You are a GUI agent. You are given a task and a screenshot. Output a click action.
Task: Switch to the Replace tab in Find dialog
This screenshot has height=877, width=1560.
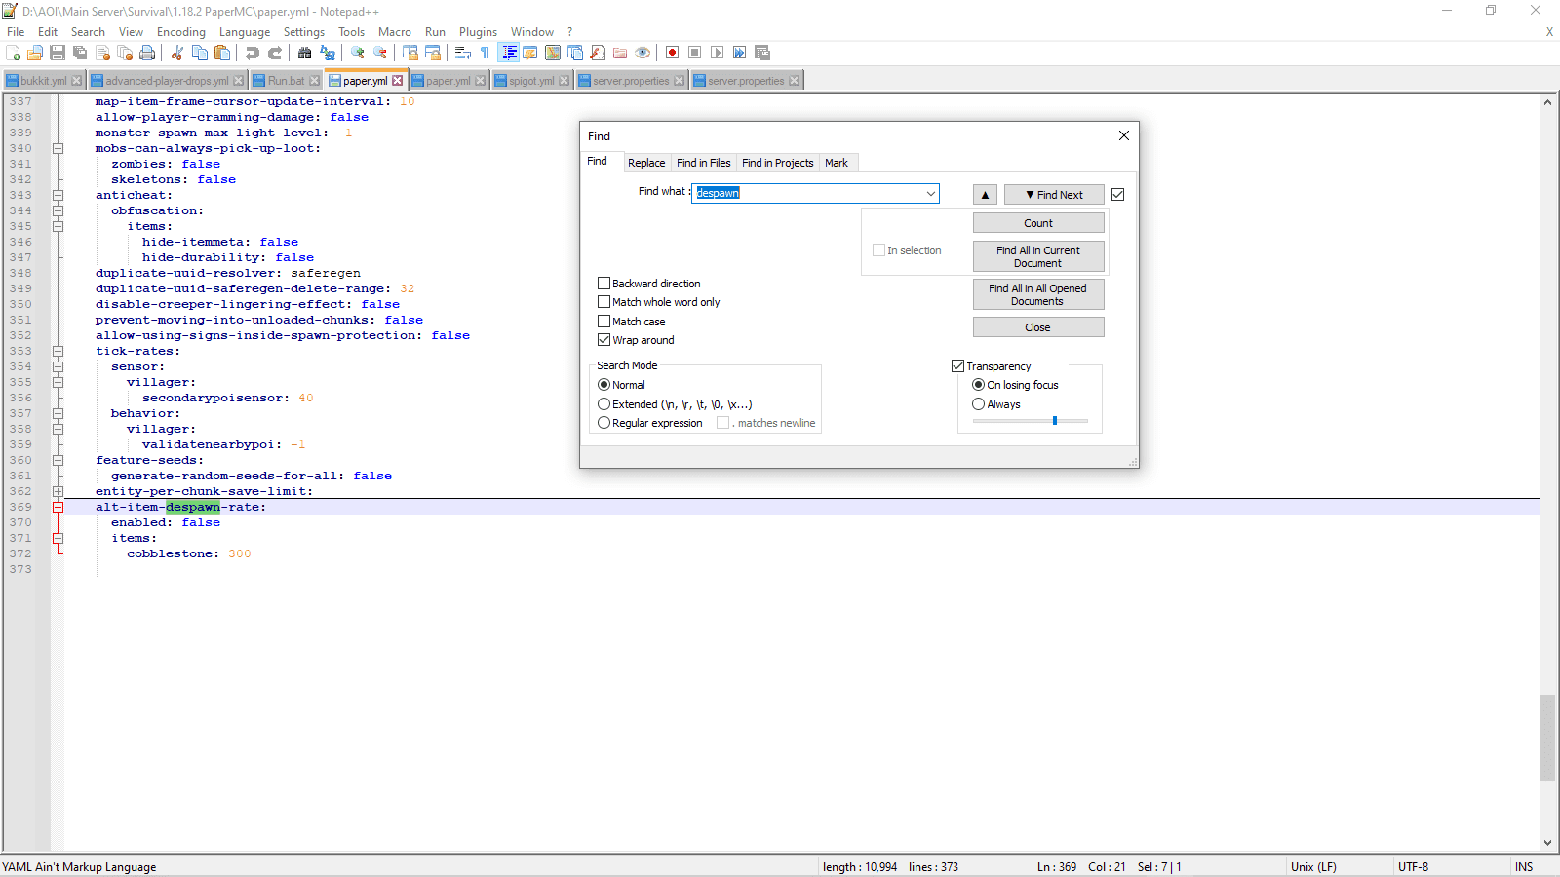[x=645, y=163]
